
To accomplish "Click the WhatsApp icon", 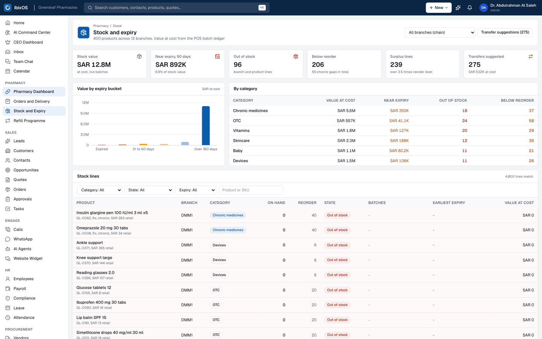I will tap(8, 239).
